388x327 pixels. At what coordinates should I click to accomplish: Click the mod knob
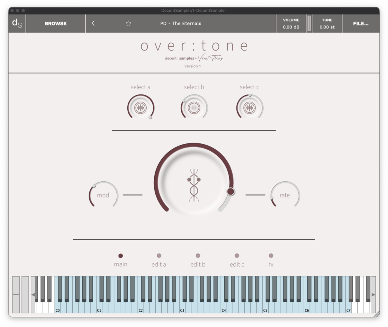point(103,195)
